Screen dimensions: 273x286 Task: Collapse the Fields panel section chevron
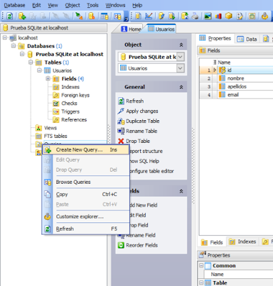point(181,191)
